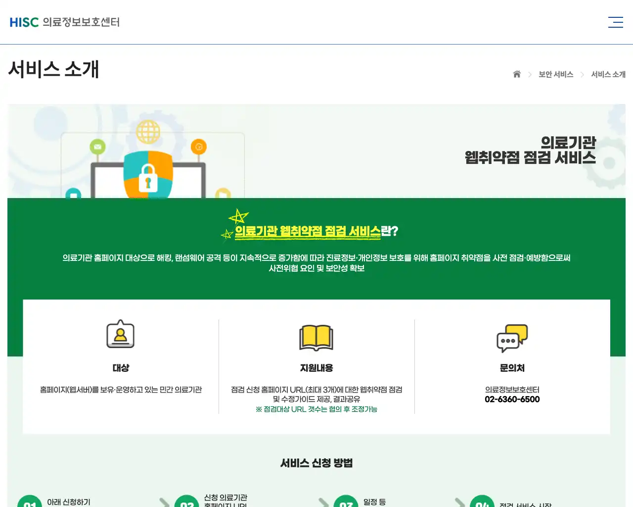Click the 문의처 speech-bubble icon
Image resolution: width=633 pixels, height=507 pixels.
point(511,339)
